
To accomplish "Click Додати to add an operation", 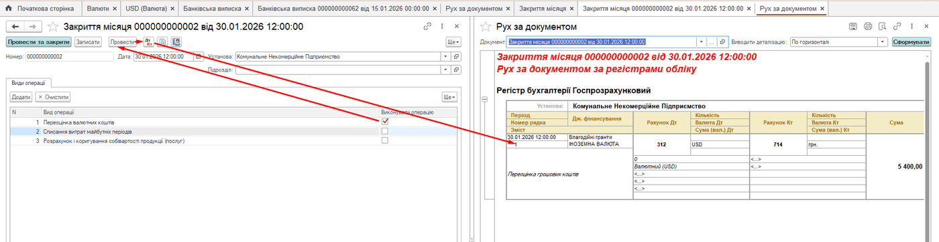I will [21, 97].
